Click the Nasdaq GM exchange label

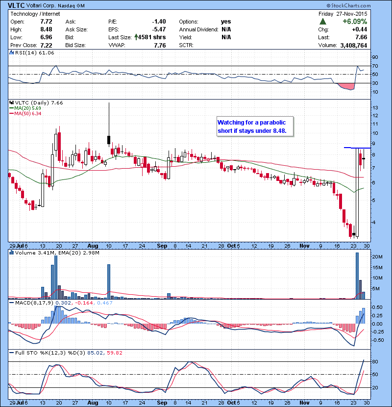pos(71,6)
